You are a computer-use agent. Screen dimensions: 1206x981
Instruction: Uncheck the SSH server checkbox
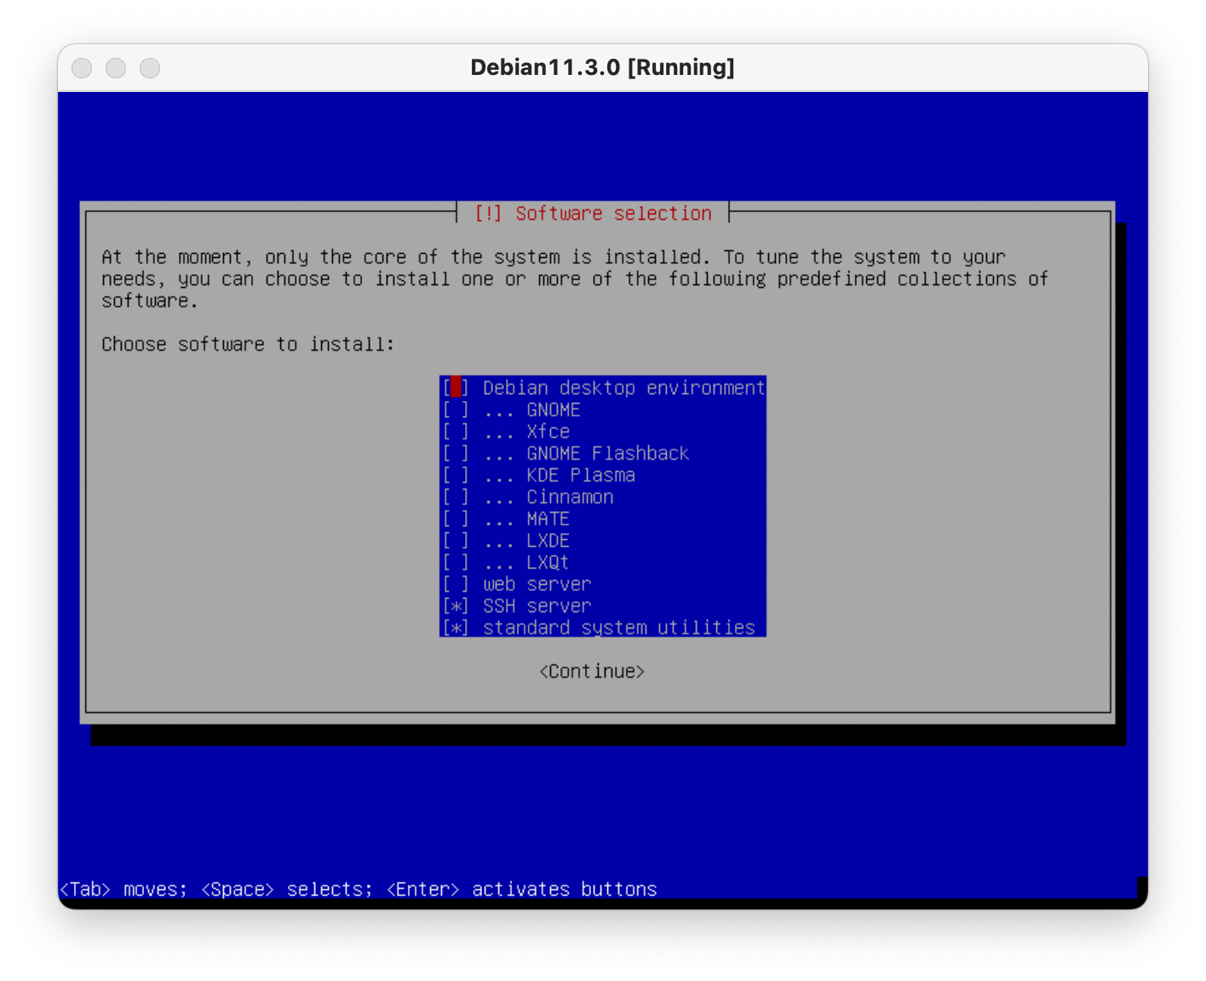[x=456, y=606]
